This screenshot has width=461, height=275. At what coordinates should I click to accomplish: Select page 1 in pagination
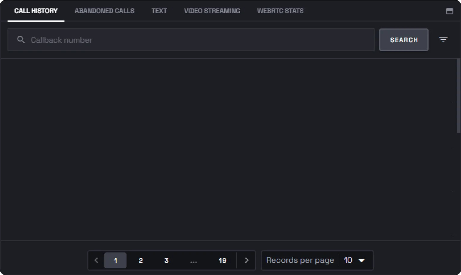[115, 260]
